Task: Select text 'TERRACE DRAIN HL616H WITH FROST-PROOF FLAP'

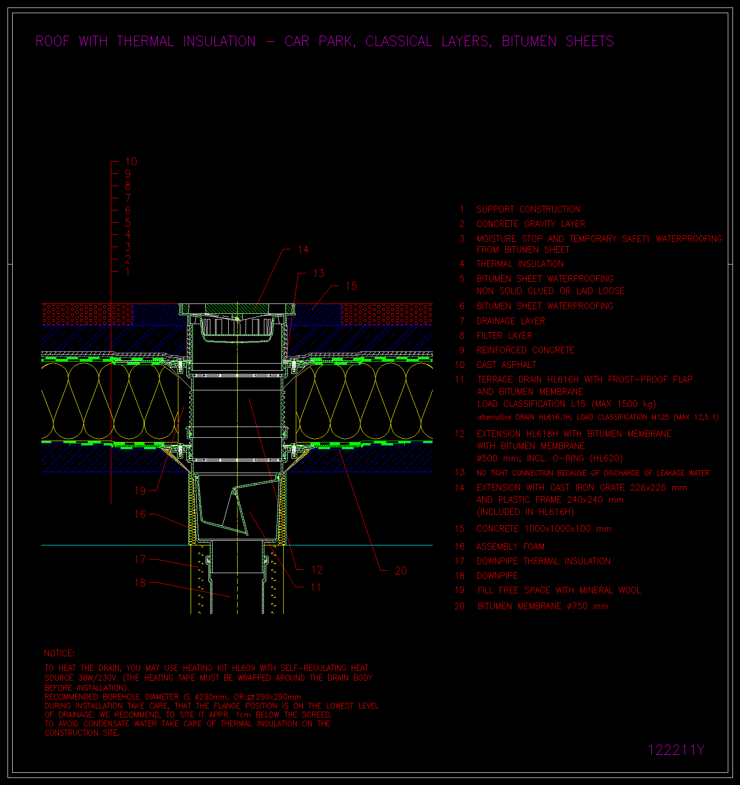Action: (x=585, y=380)
